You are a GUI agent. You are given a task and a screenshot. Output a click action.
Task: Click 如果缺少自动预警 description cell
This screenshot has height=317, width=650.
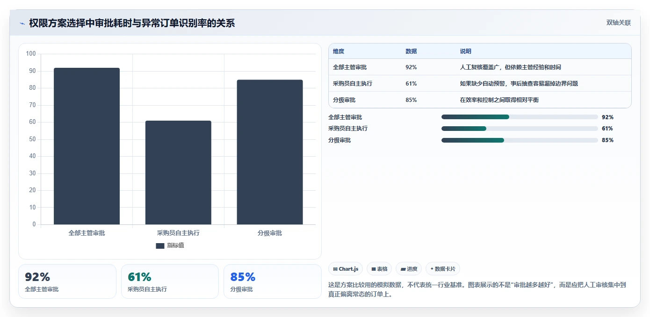[x=519, y=84]
